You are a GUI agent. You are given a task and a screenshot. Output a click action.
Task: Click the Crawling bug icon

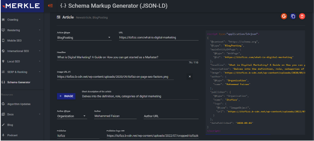click(x=3, y=20)
